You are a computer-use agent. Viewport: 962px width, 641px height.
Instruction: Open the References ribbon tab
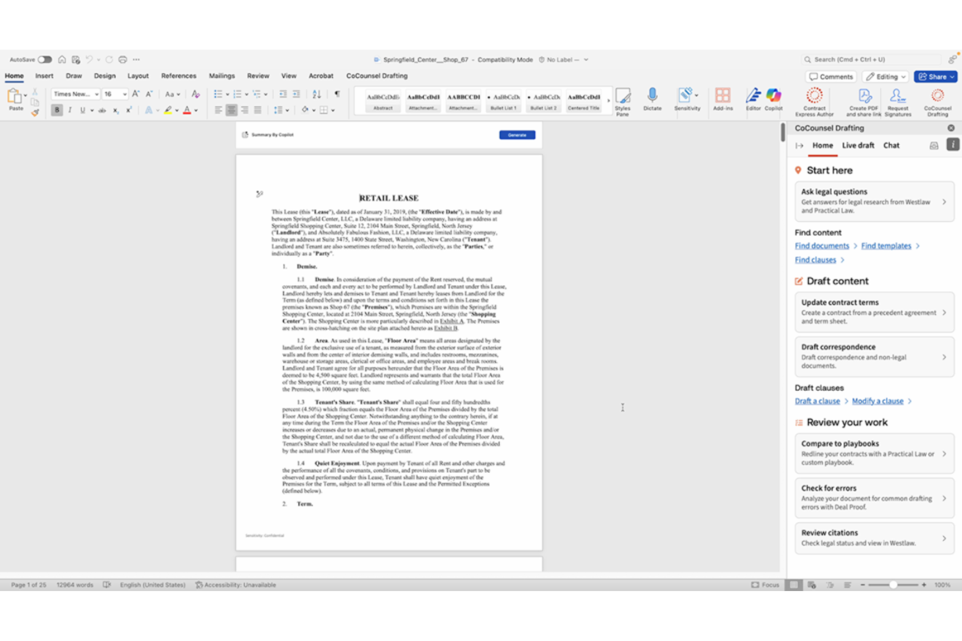point(179,76)
